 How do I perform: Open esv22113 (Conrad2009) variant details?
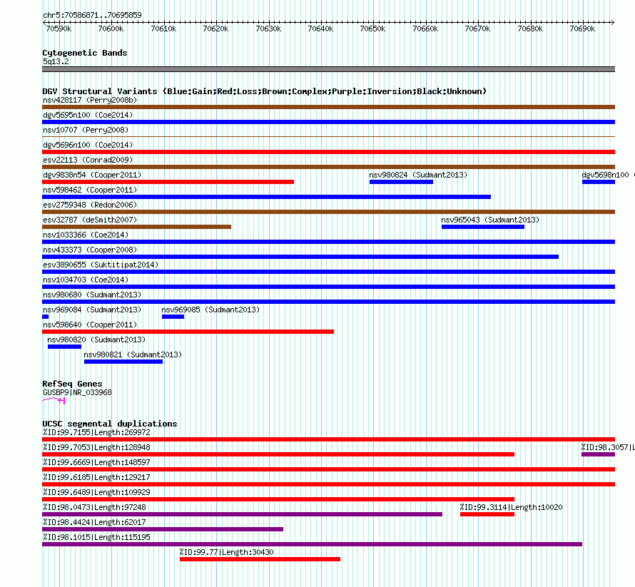tap(88, 160)
